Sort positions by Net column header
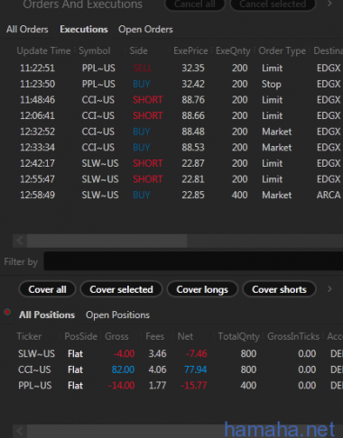The image size is (343, 438). [x=185, y=336]
